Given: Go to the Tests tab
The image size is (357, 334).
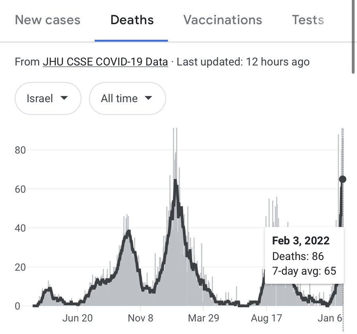Looking at the screenshot, I should 308,20.
